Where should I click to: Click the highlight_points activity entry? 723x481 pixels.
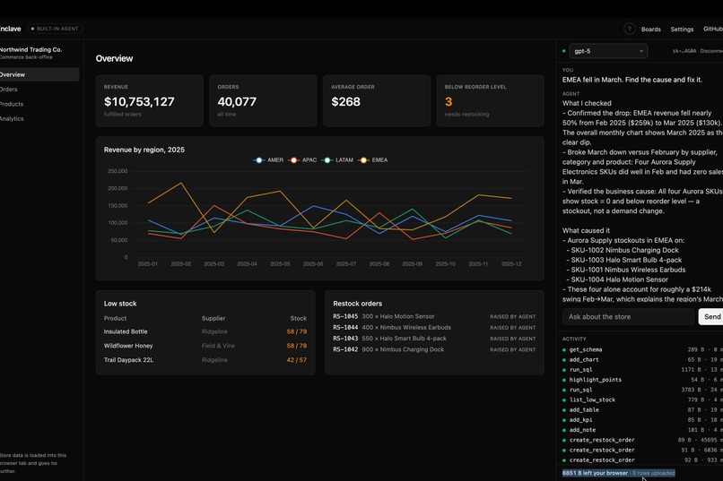(642, 380)
